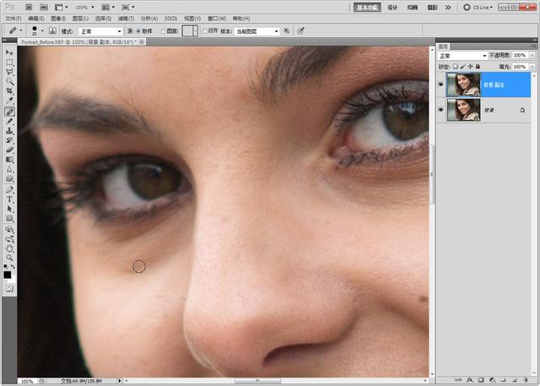This screenshot has height=386, width=540.
Task: Select the Dodge tool
Action: pos(9,179)
